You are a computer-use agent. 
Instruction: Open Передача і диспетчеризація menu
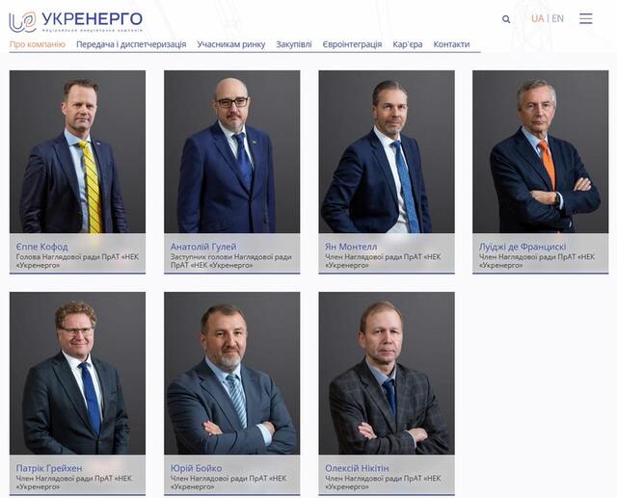[x=131, y=44]
